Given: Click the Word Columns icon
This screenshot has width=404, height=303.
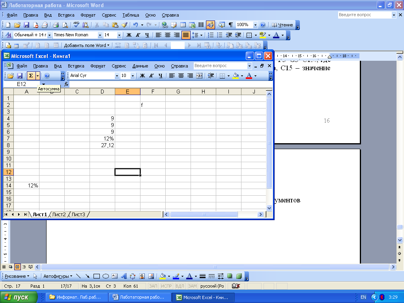Looking at the screenshot, I should (201, 25).
